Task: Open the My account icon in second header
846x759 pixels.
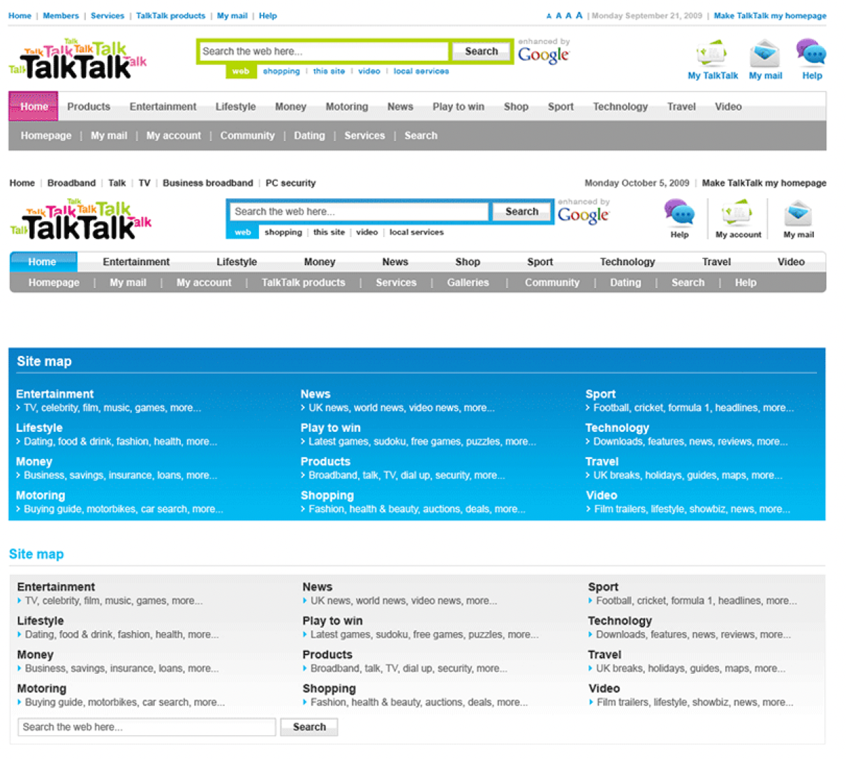Action: (x=737, y=213)
